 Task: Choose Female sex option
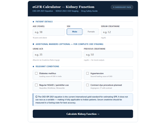(x=91, y=32)
